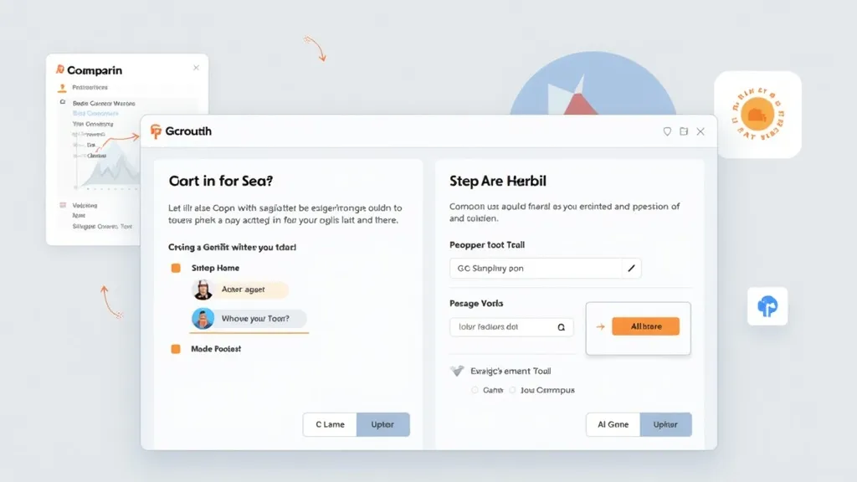Toggle the Sittep Home checkbox

click(x=176, y=268)
